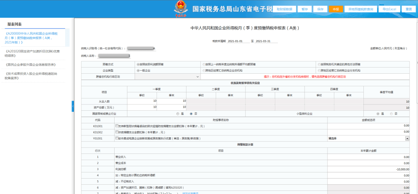Click the national tax emblem logo
418x194 pixels.
pyautogui.click(x=181, y=9)
